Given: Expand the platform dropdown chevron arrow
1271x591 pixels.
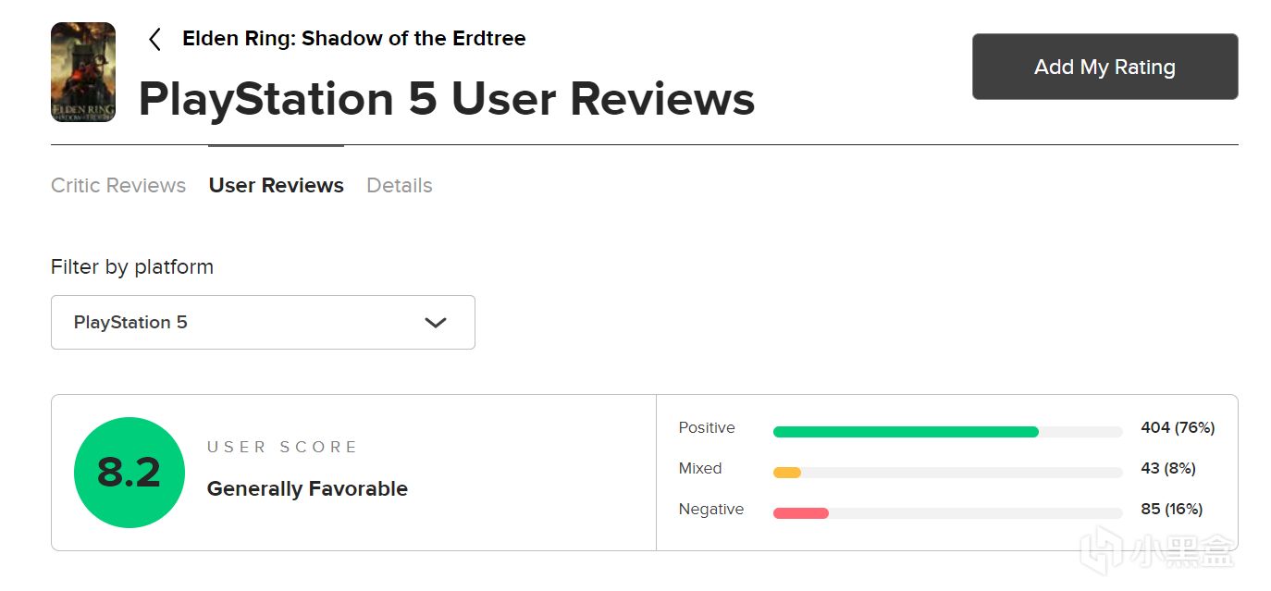Looking at the screenshot, I should 435,323.
